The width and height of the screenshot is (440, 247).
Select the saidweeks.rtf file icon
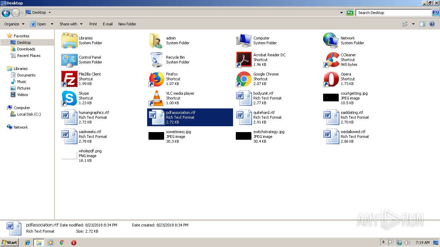69,137
